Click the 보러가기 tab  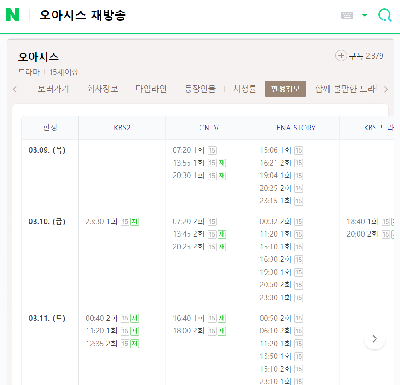53,89
